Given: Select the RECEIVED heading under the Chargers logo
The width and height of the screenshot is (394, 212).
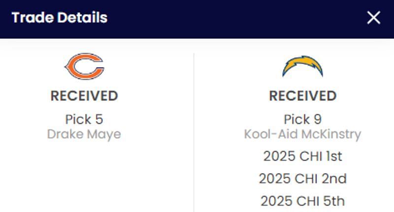Looking at the screenshot, I should 302,95.
